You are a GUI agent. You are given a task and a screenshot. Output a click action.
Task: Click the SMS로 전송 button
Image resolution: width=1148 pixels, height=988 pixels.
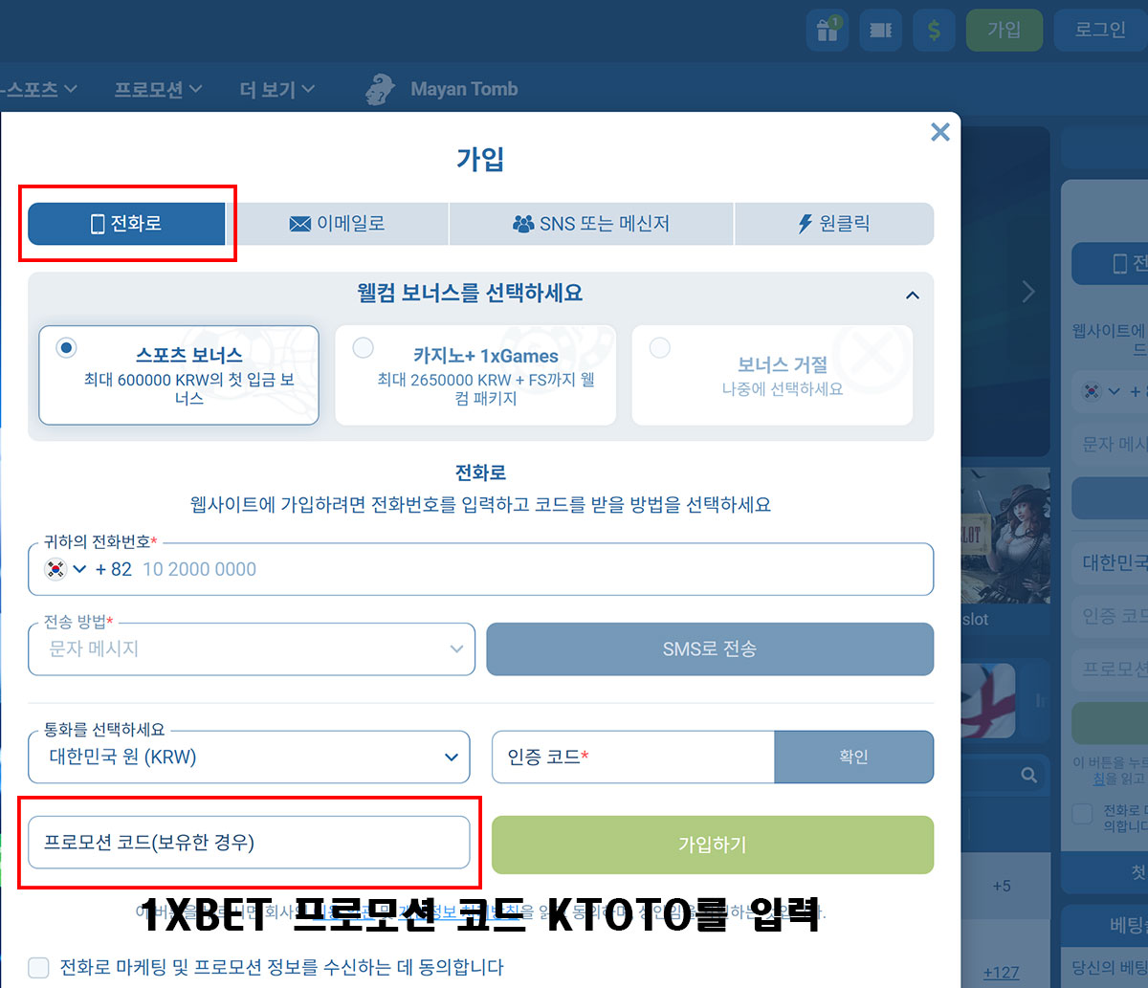point(710,648)
